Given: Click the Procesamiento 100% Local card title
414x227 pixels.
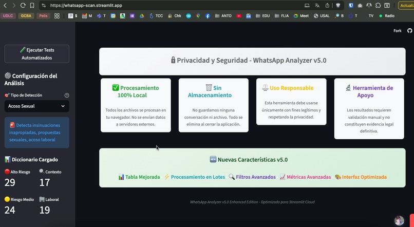Looking at the screenshot, I should [136, 91].
